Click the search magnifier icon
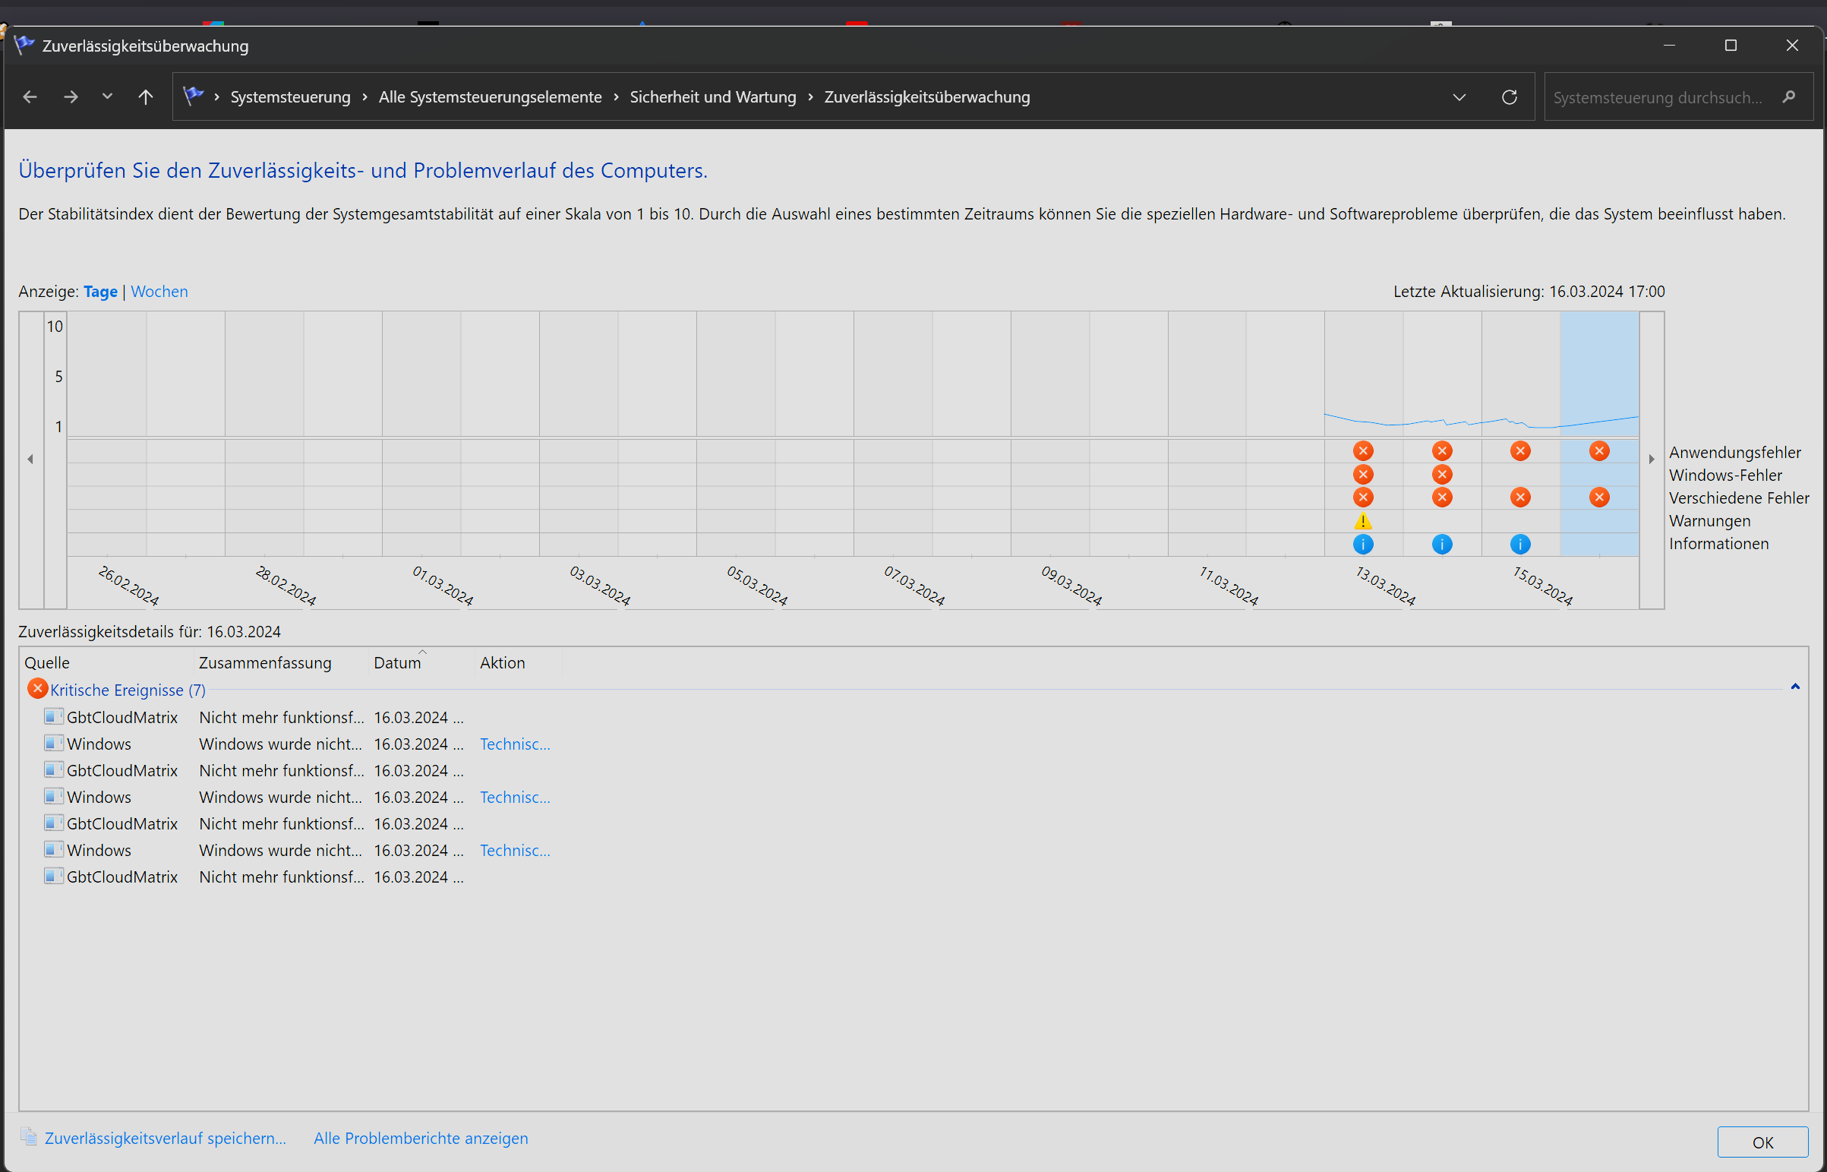This screenshot has height=1172, width=1827. tap(1788, 97)
